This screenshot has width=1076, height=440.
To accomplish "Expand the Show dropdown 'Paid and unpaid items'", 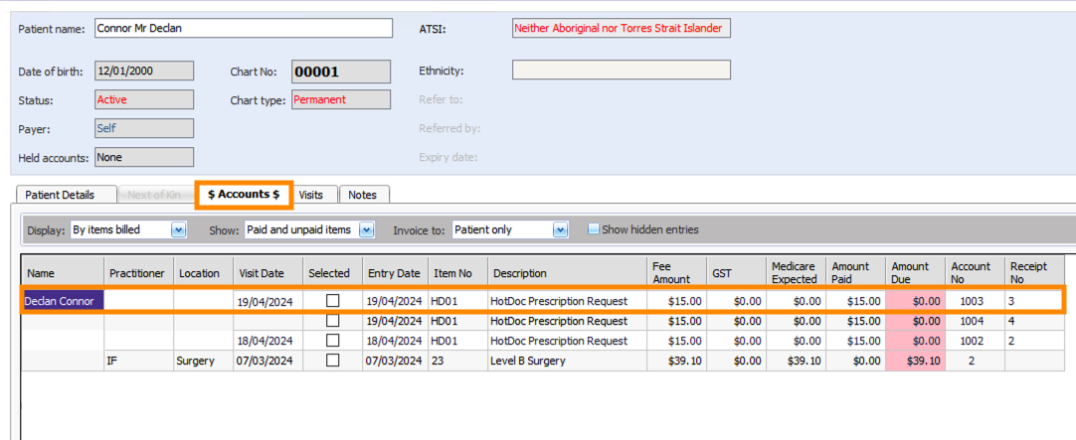I will [x=367, y=230].
